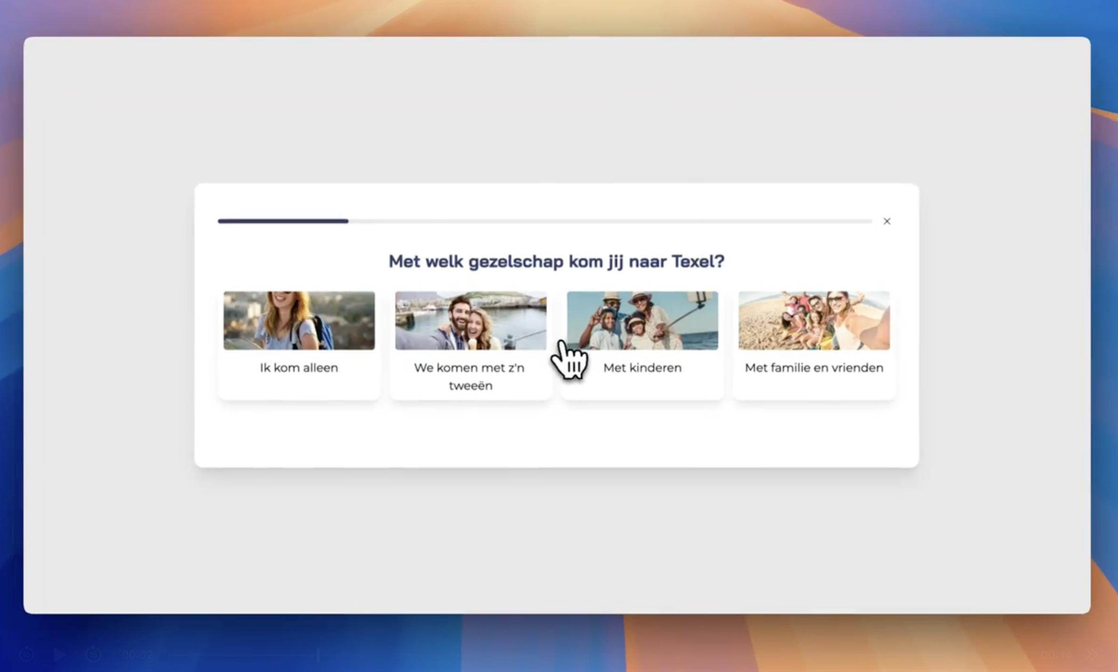Click the play icon in the player bar
Image resolution: width=1118 pixels, height=672 pixels.
[59, 654]
